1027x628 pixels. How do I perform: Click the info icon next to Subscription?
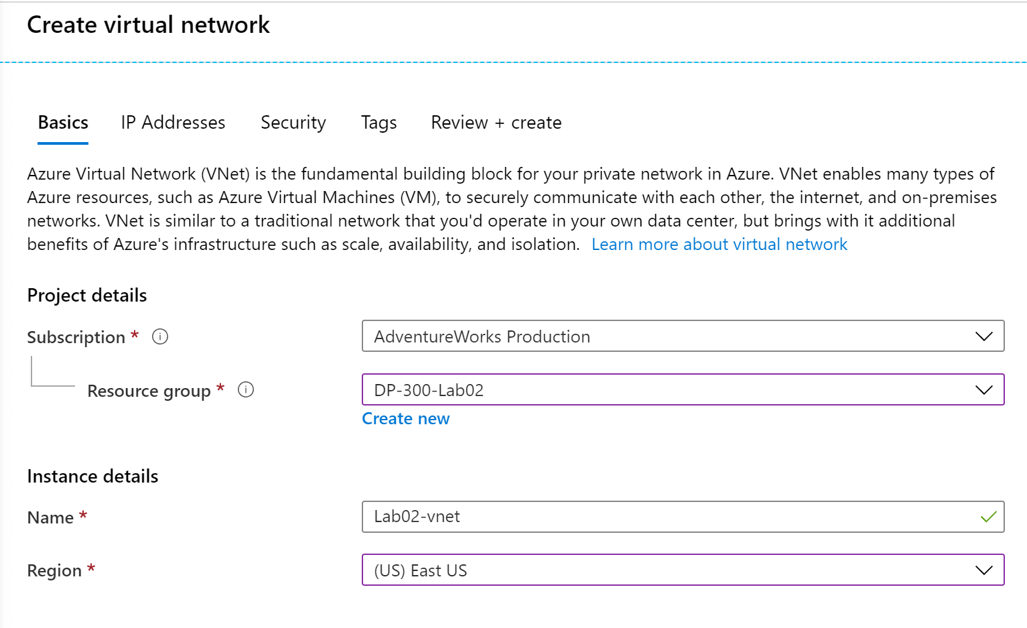coord(160,336)
